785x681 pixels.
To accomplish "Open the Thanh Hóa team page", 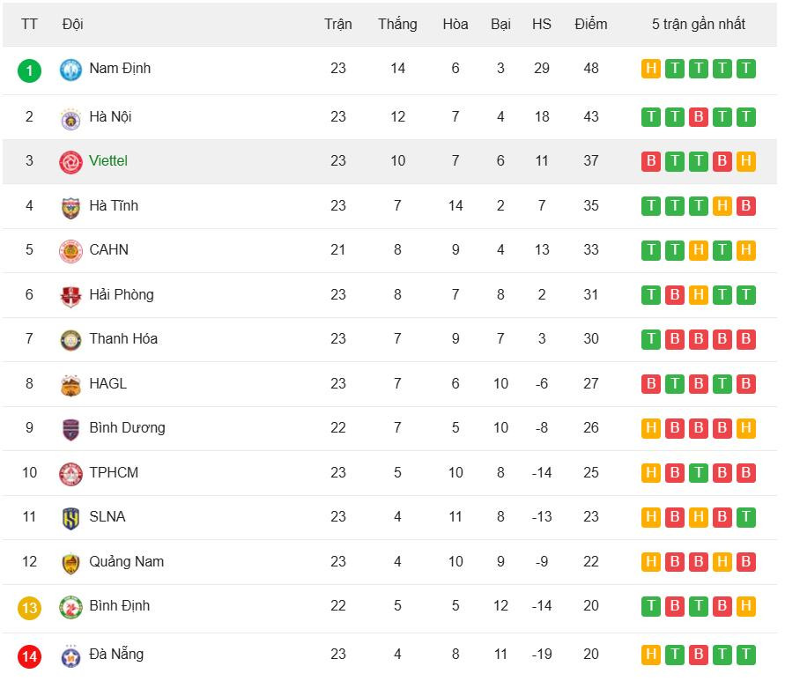I will coord(123,338).
